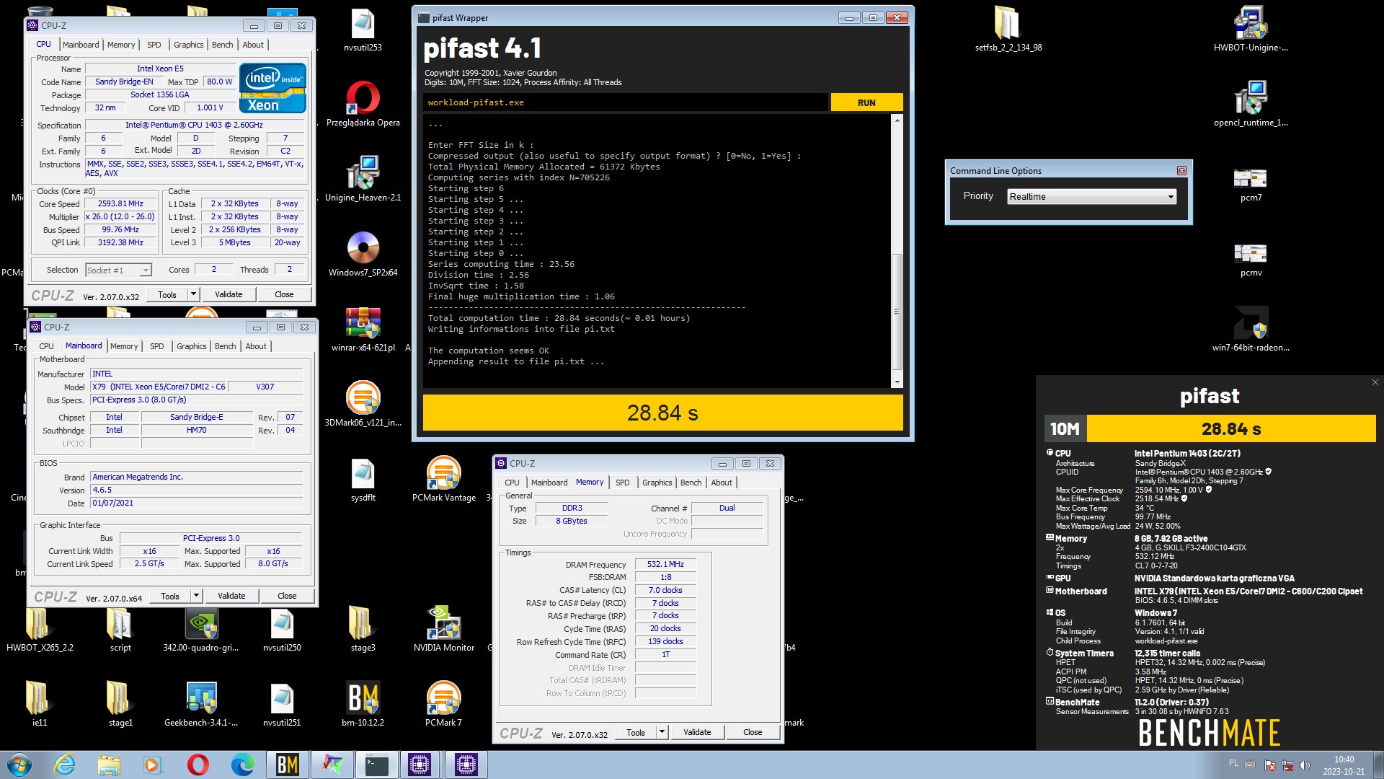The image size is (1384, 779).
Task: Select SPD tab in Mainboard CPU-Z window
Action: [156, 346]
